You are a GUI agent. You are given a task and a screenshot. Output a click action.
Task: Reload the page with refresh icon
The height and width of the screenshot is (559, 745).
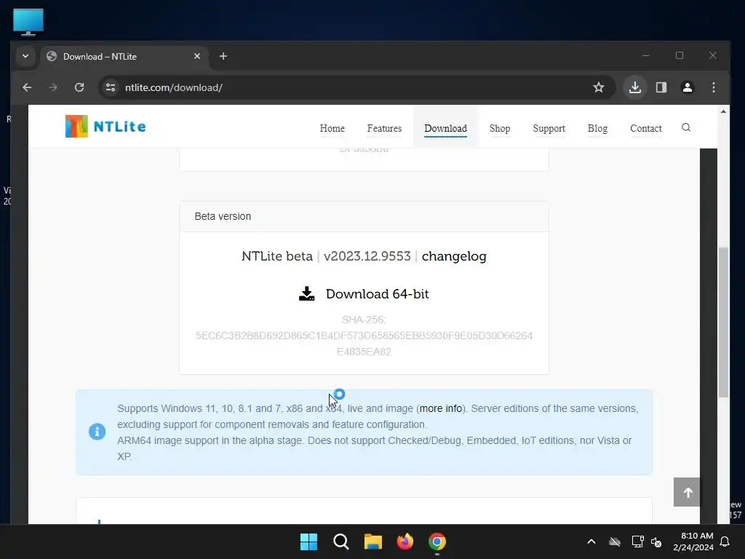pyautogui.click(x=79, y=87)
